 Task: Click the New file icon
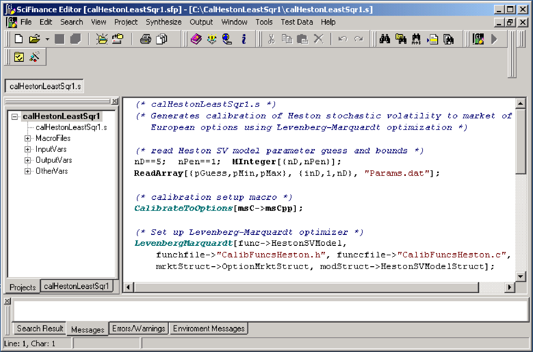pos(19,39)
